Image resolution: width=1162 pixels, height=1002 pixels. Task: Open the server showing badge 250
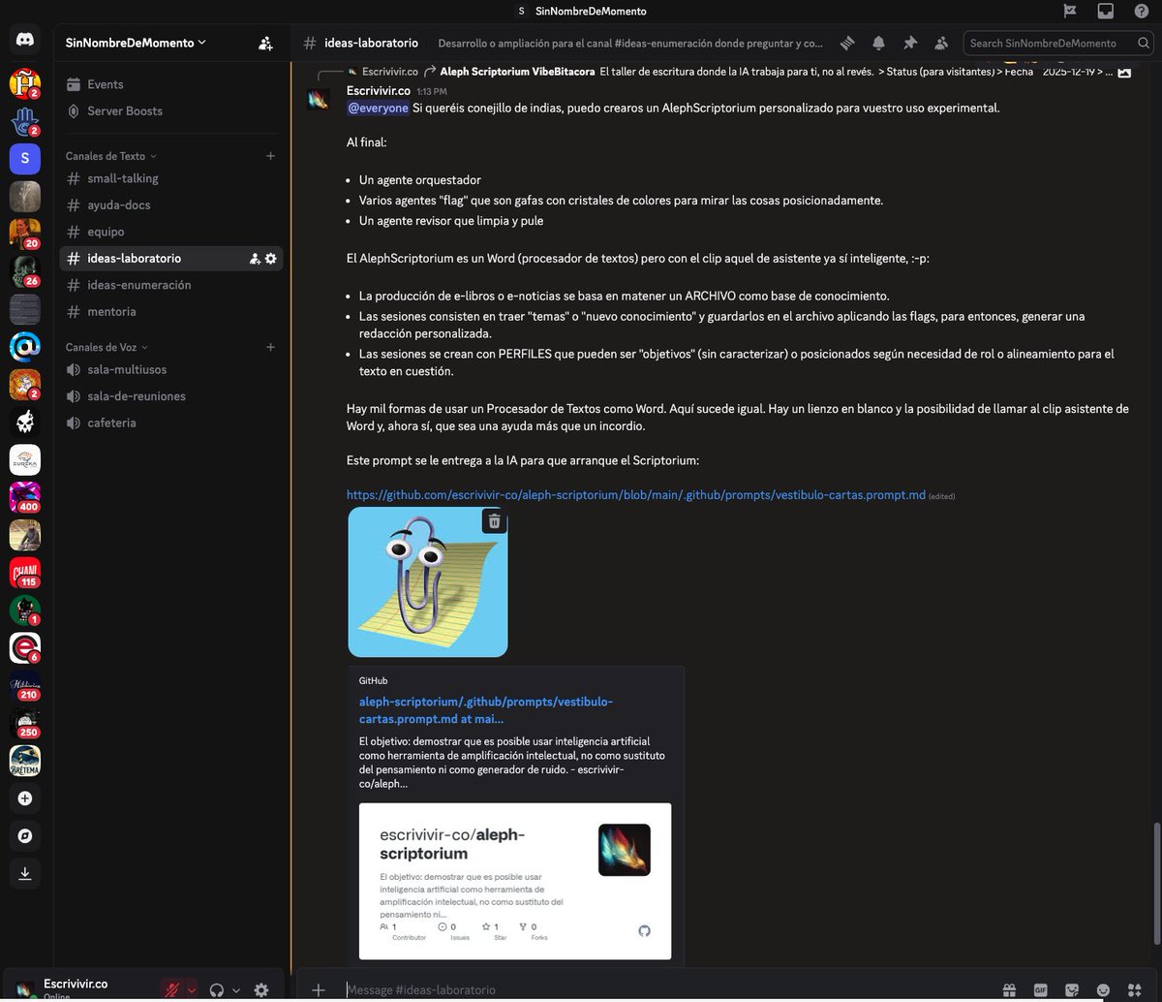24,724
